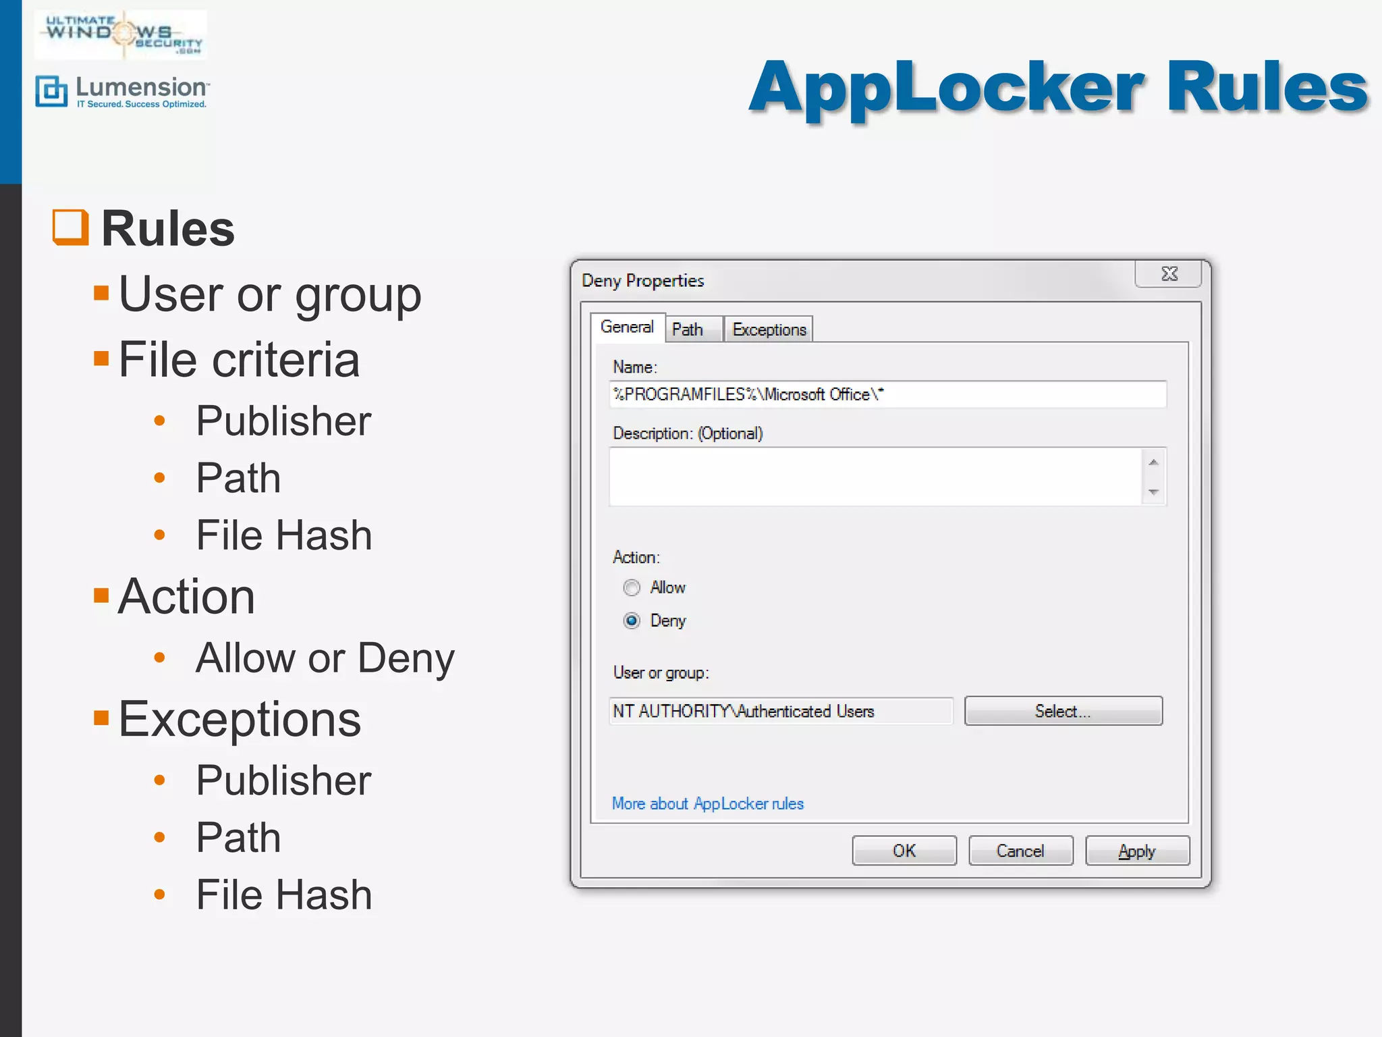The width and height of the screenshot is (1382, 1037).
Task: Click the Rules heading text
Action: point(168,228)
